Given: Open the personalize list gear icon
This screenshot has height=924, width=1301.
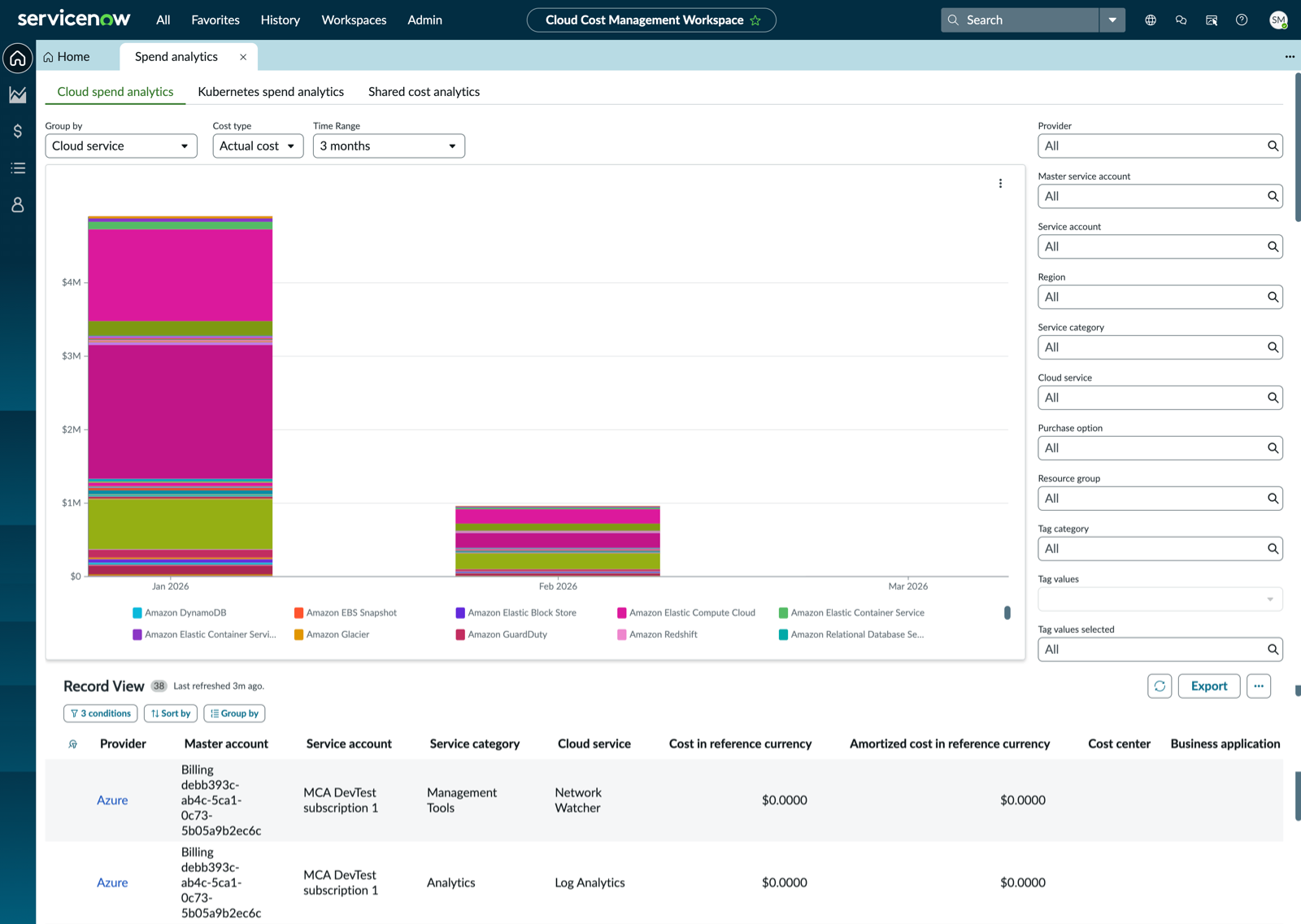Looking at the screenshot, I should pyautogui.click(x=72, y=744).
